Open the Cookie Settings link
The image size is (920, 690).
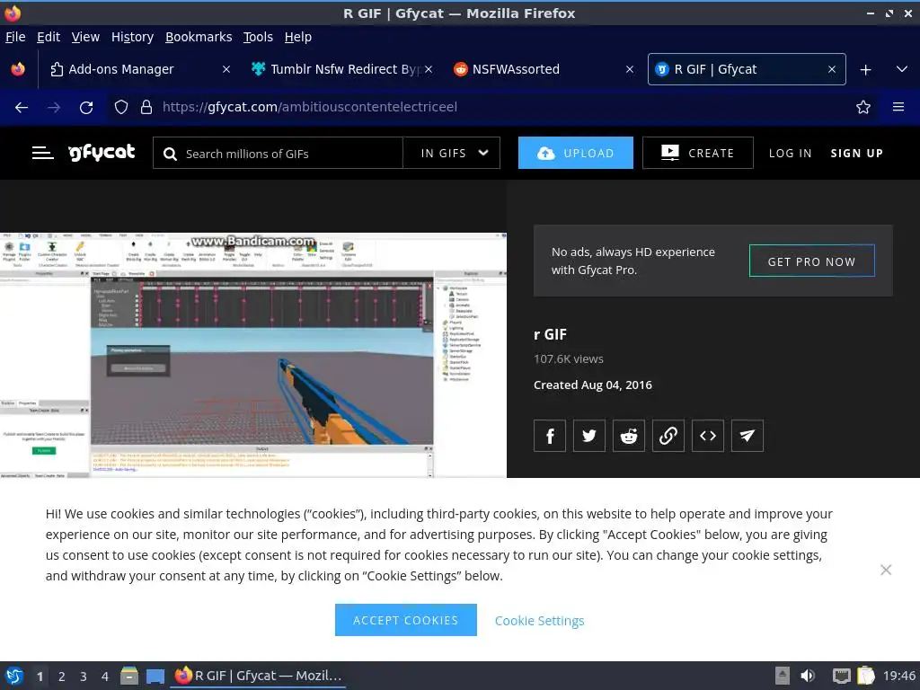539,621
